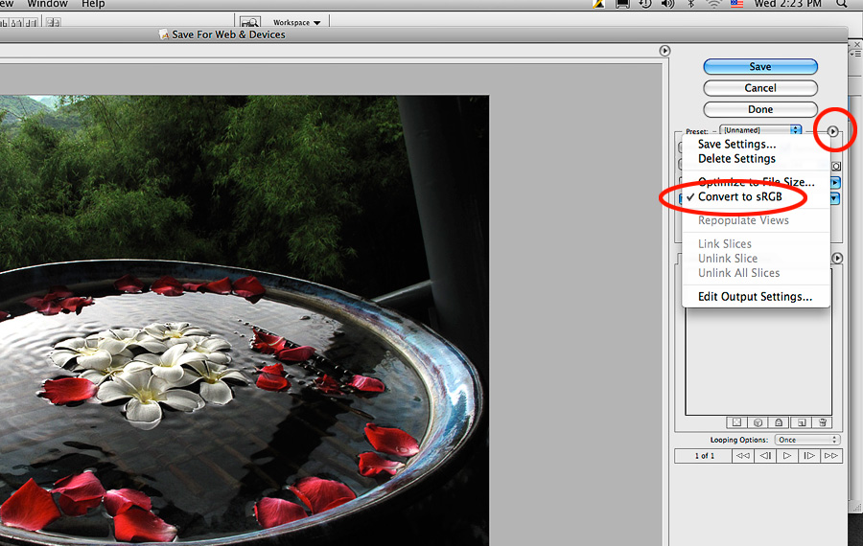The height and width of the screenshot is (546, 863).
Task: Select Edit Output Settings menu item
Action: point(755,297)
